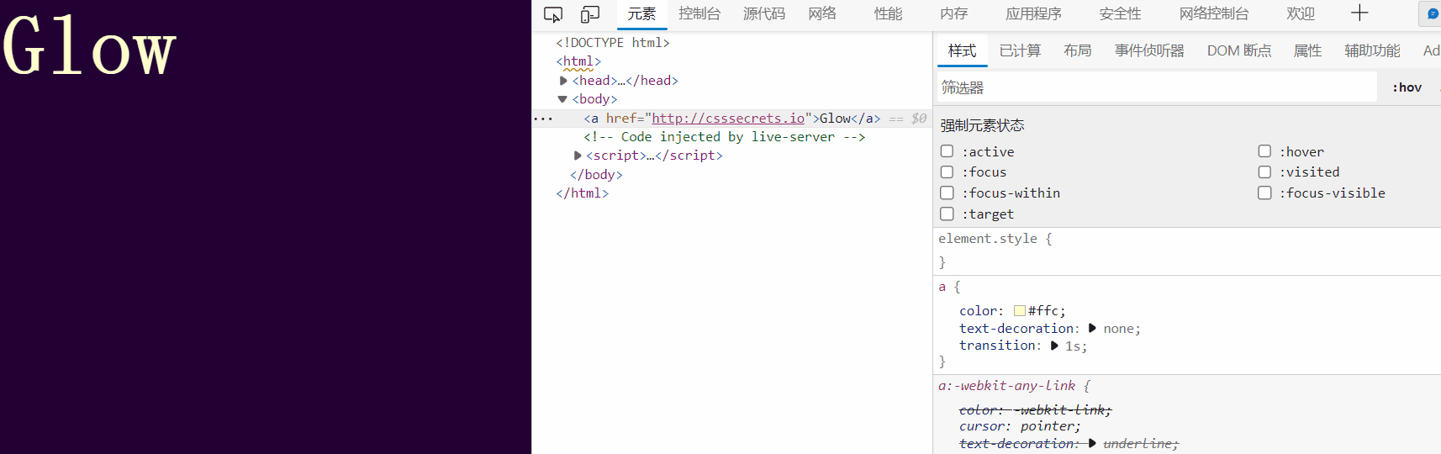Select the live-server comment node
Viewport: 1441px width, 454px height.
(725, 137)
